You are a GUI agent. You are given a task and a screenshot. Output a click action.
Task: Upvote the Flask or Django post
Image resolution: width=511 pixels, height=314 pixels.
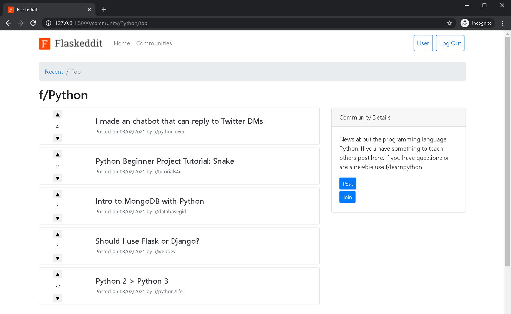[x=57, y=234]
